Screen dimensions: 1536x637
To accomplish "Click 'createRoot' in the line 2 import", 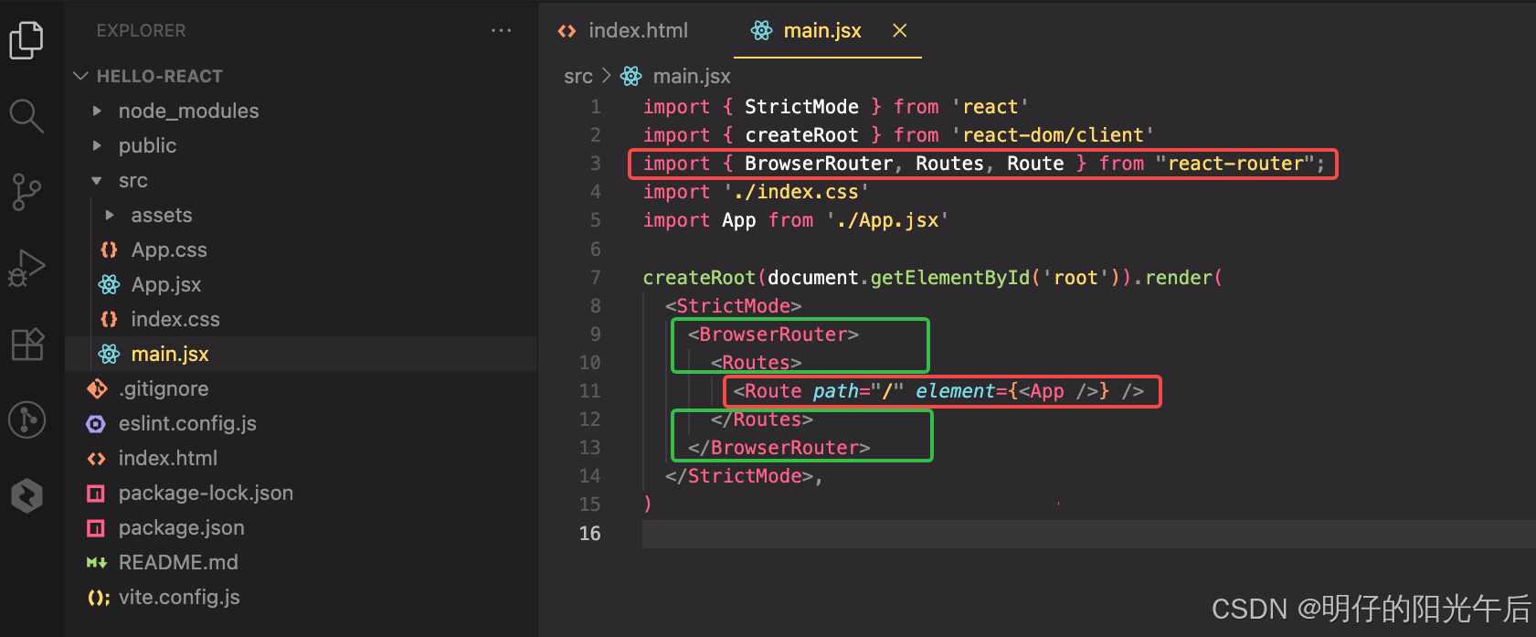I will click(x=801, y=135).
